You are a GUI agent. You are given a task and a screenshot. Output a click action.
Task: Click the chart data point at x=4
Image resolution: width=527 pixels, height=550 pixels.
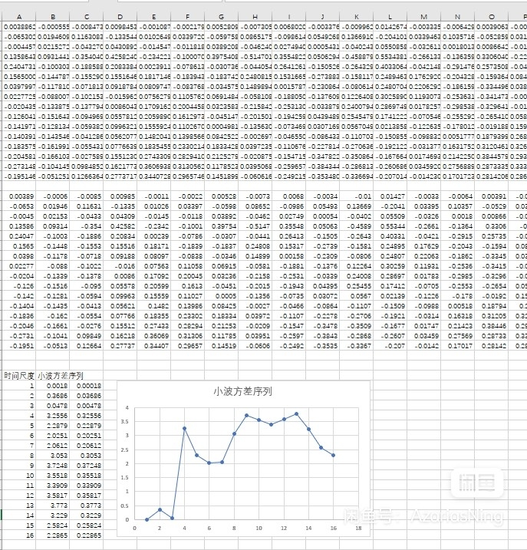pyautogui.click(x=184, y=429)
